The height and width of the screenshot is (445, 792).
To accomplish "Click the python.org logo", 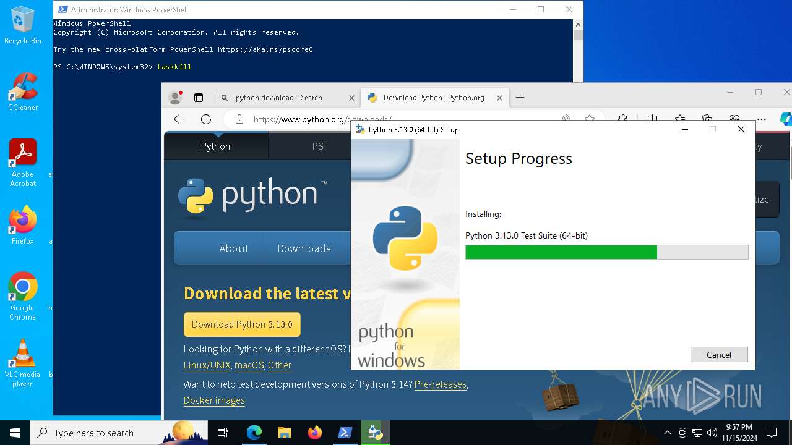I will [x=252, y=197].
